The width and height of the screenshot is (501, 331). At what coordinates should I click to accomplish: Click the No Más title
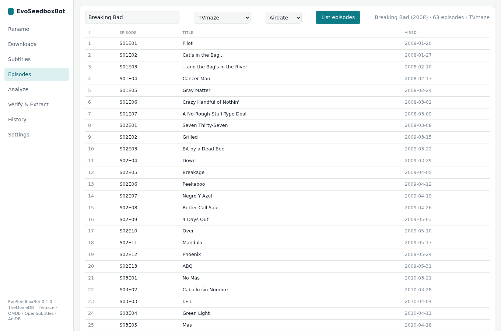191,278
